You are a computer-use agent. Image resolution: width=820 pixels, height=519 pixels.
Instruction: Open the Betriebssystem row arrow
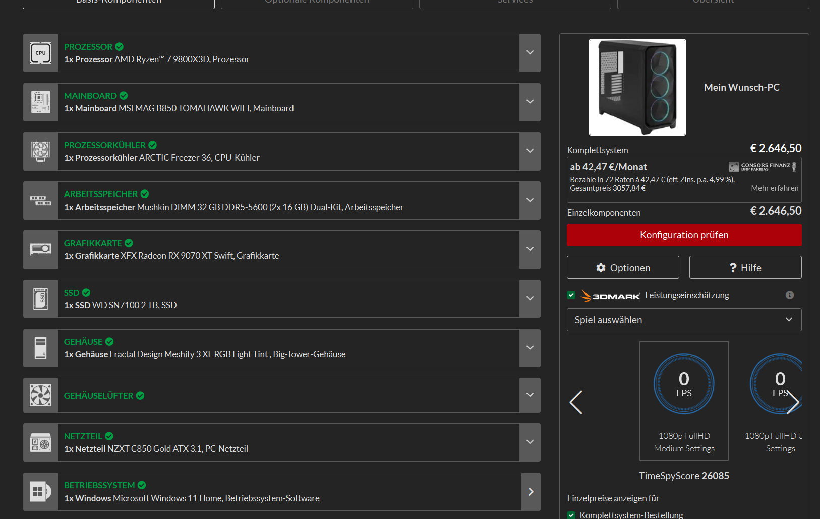pyautogui.click(x=531, y=492)
